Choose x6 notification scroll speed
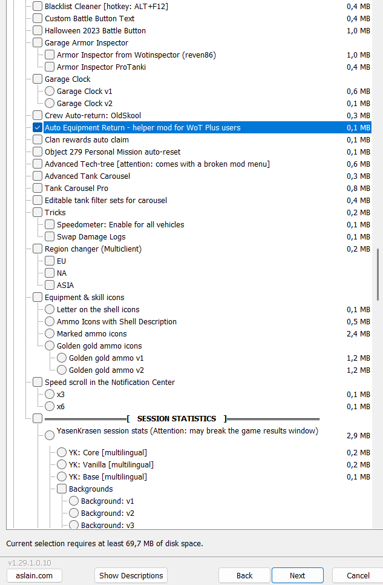Screen dimensions: 383x585 pyautogui.click(x=50, y=406)
